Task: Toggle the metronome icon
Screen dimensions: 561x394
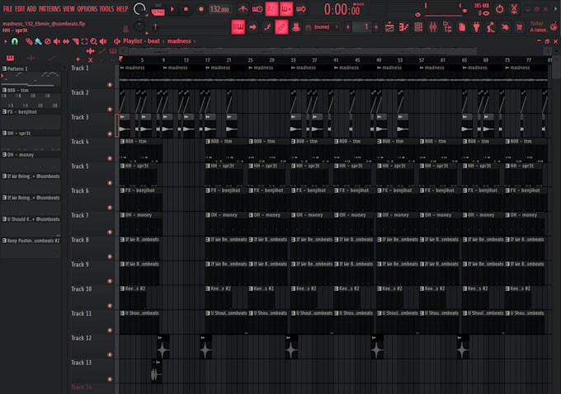Action: click(x=243, y=9)
